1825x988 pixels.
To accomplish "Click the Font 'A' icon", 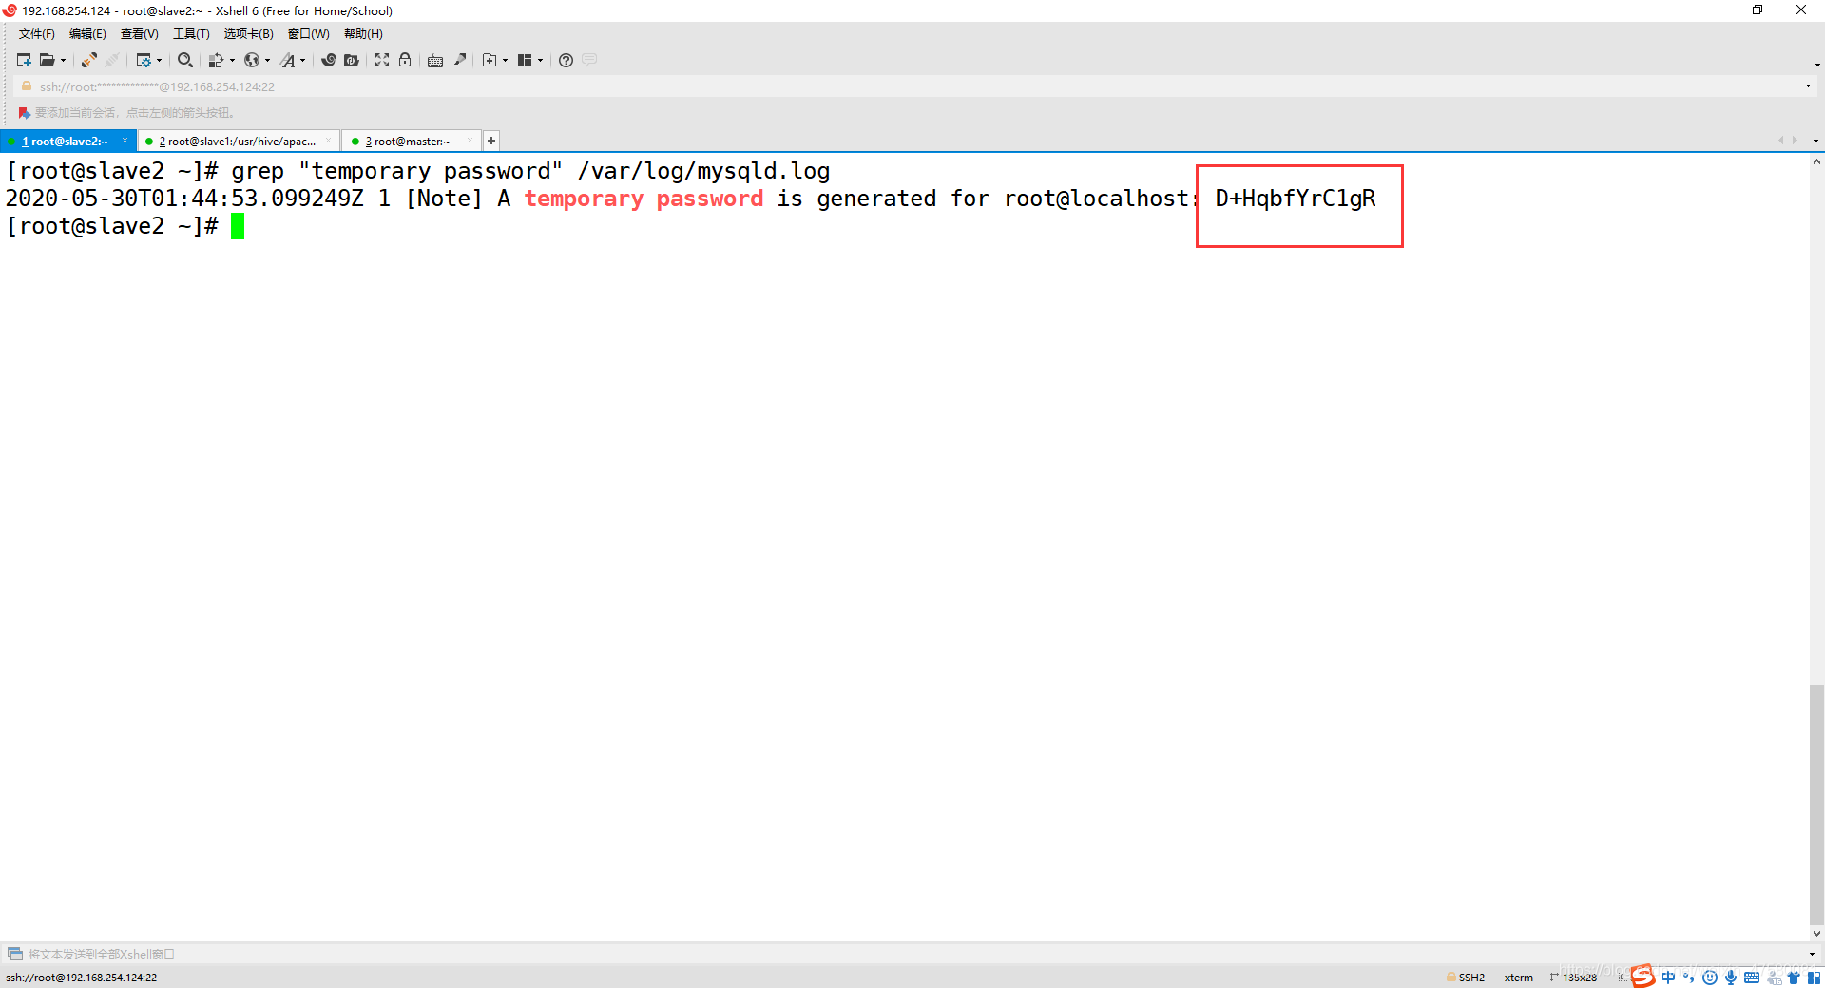I will (x=288, y=60).
